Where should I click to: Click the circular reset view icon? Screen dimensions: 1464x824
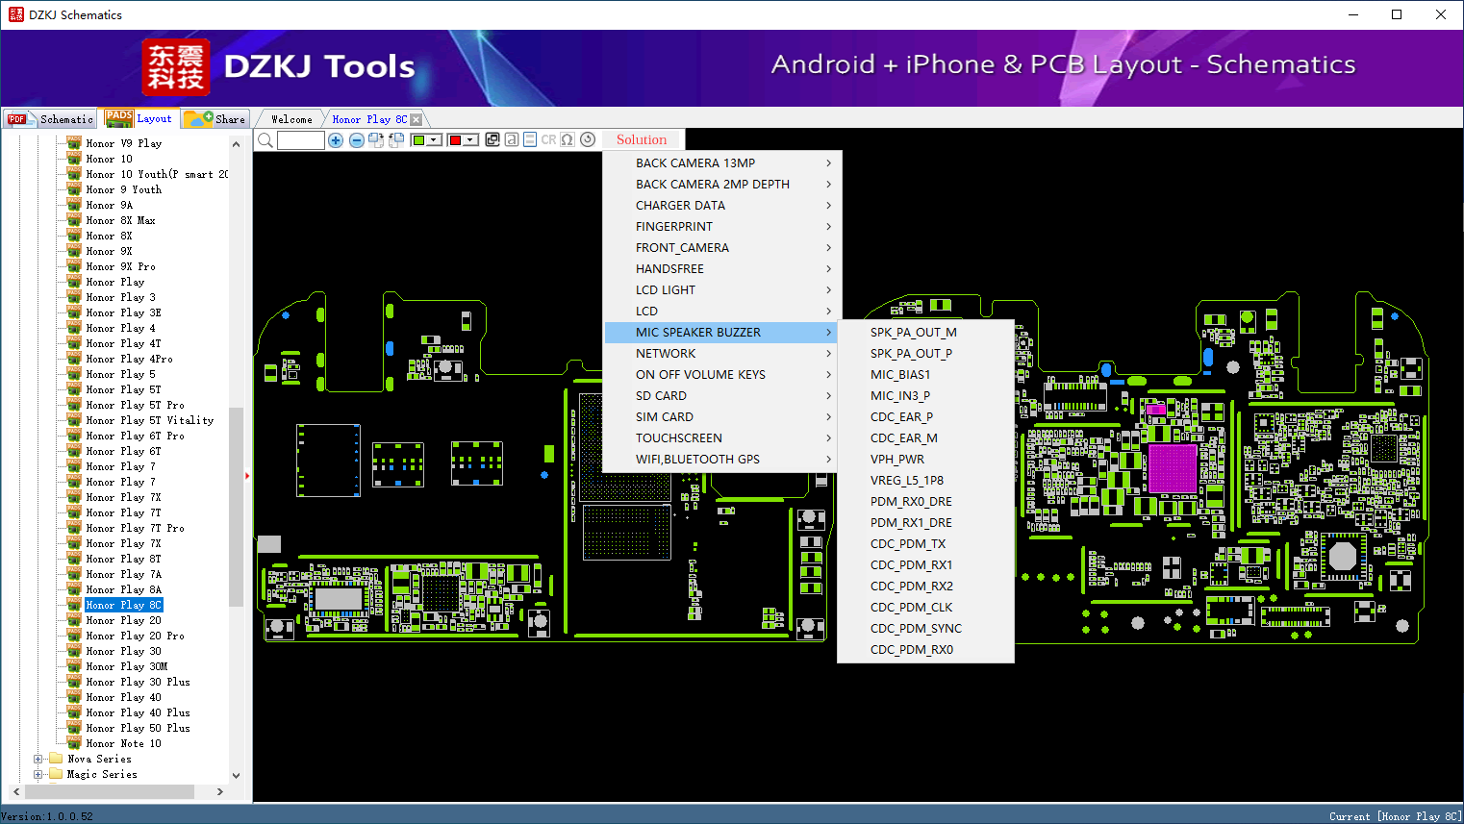[588, 139]
